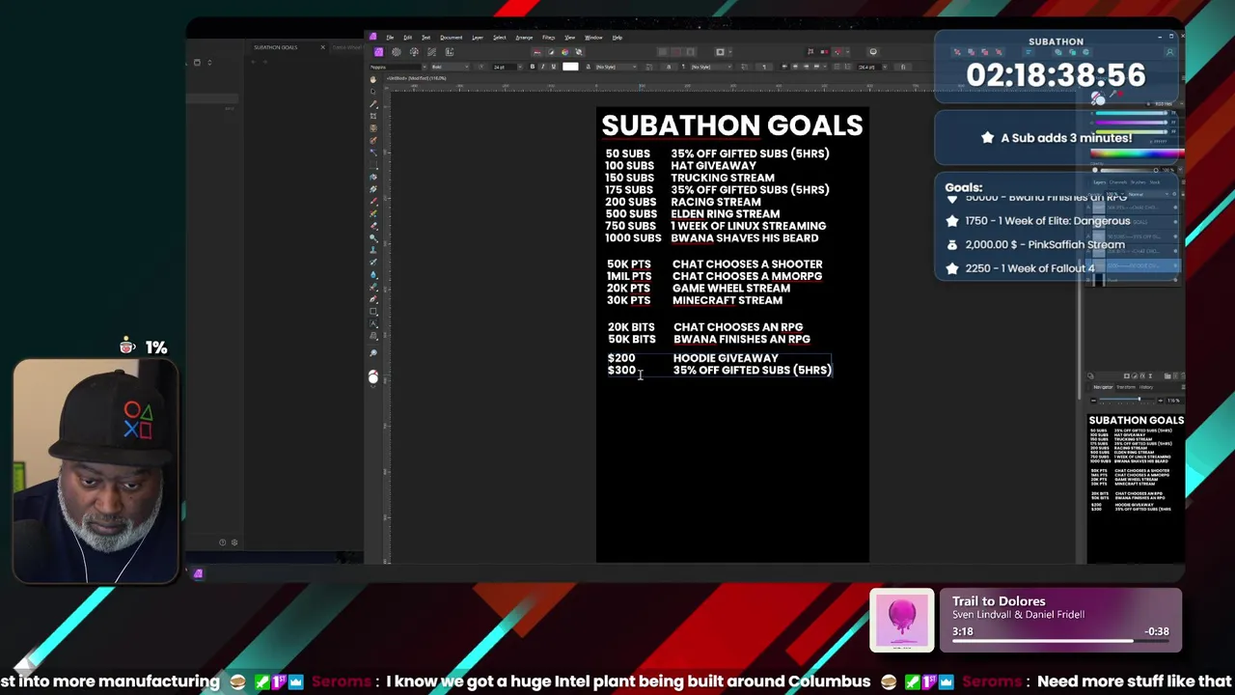The height and width of the screenshot is (695, 1235).
Task: Set paragraph alignment to left
Action: click(x=785, y=67)
